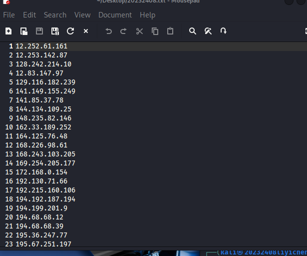The height and width of the screenshot is (256, 307).
Task: Click line 4 text 12.83.147.97
Action: 39,73
